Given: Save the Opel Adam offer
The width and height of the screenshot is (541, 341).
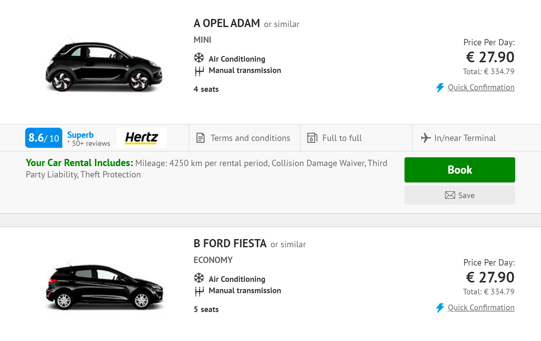Looking at the screenshot, I should coord(460,195).
